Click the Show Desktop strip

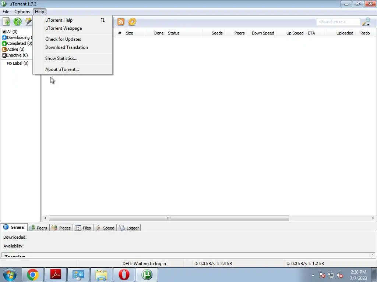point(374,275)
